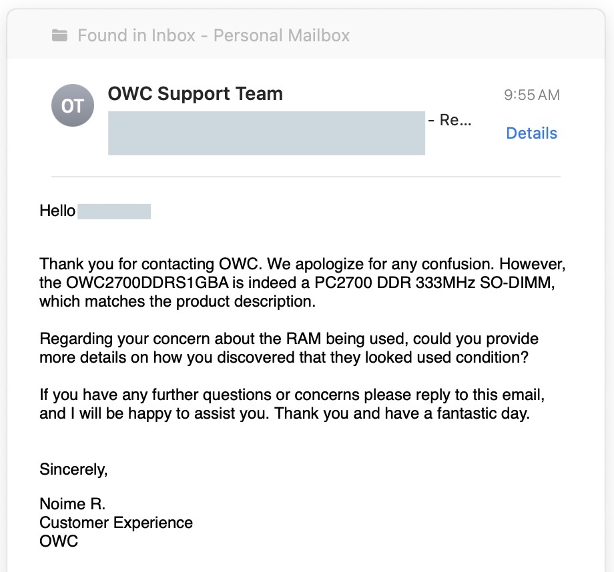Click the Regarding your concern paragraph
The height and width of the screenshot is (572, 614).
289,348
